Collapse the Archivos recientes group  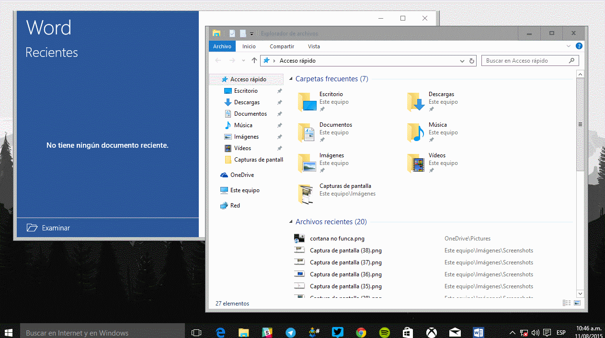click(x=291, y=222)
